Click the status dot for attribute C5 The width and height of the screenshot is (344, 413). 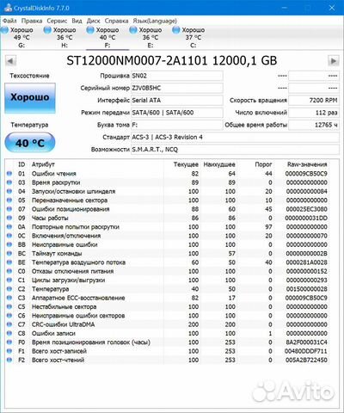coord(9,307)
